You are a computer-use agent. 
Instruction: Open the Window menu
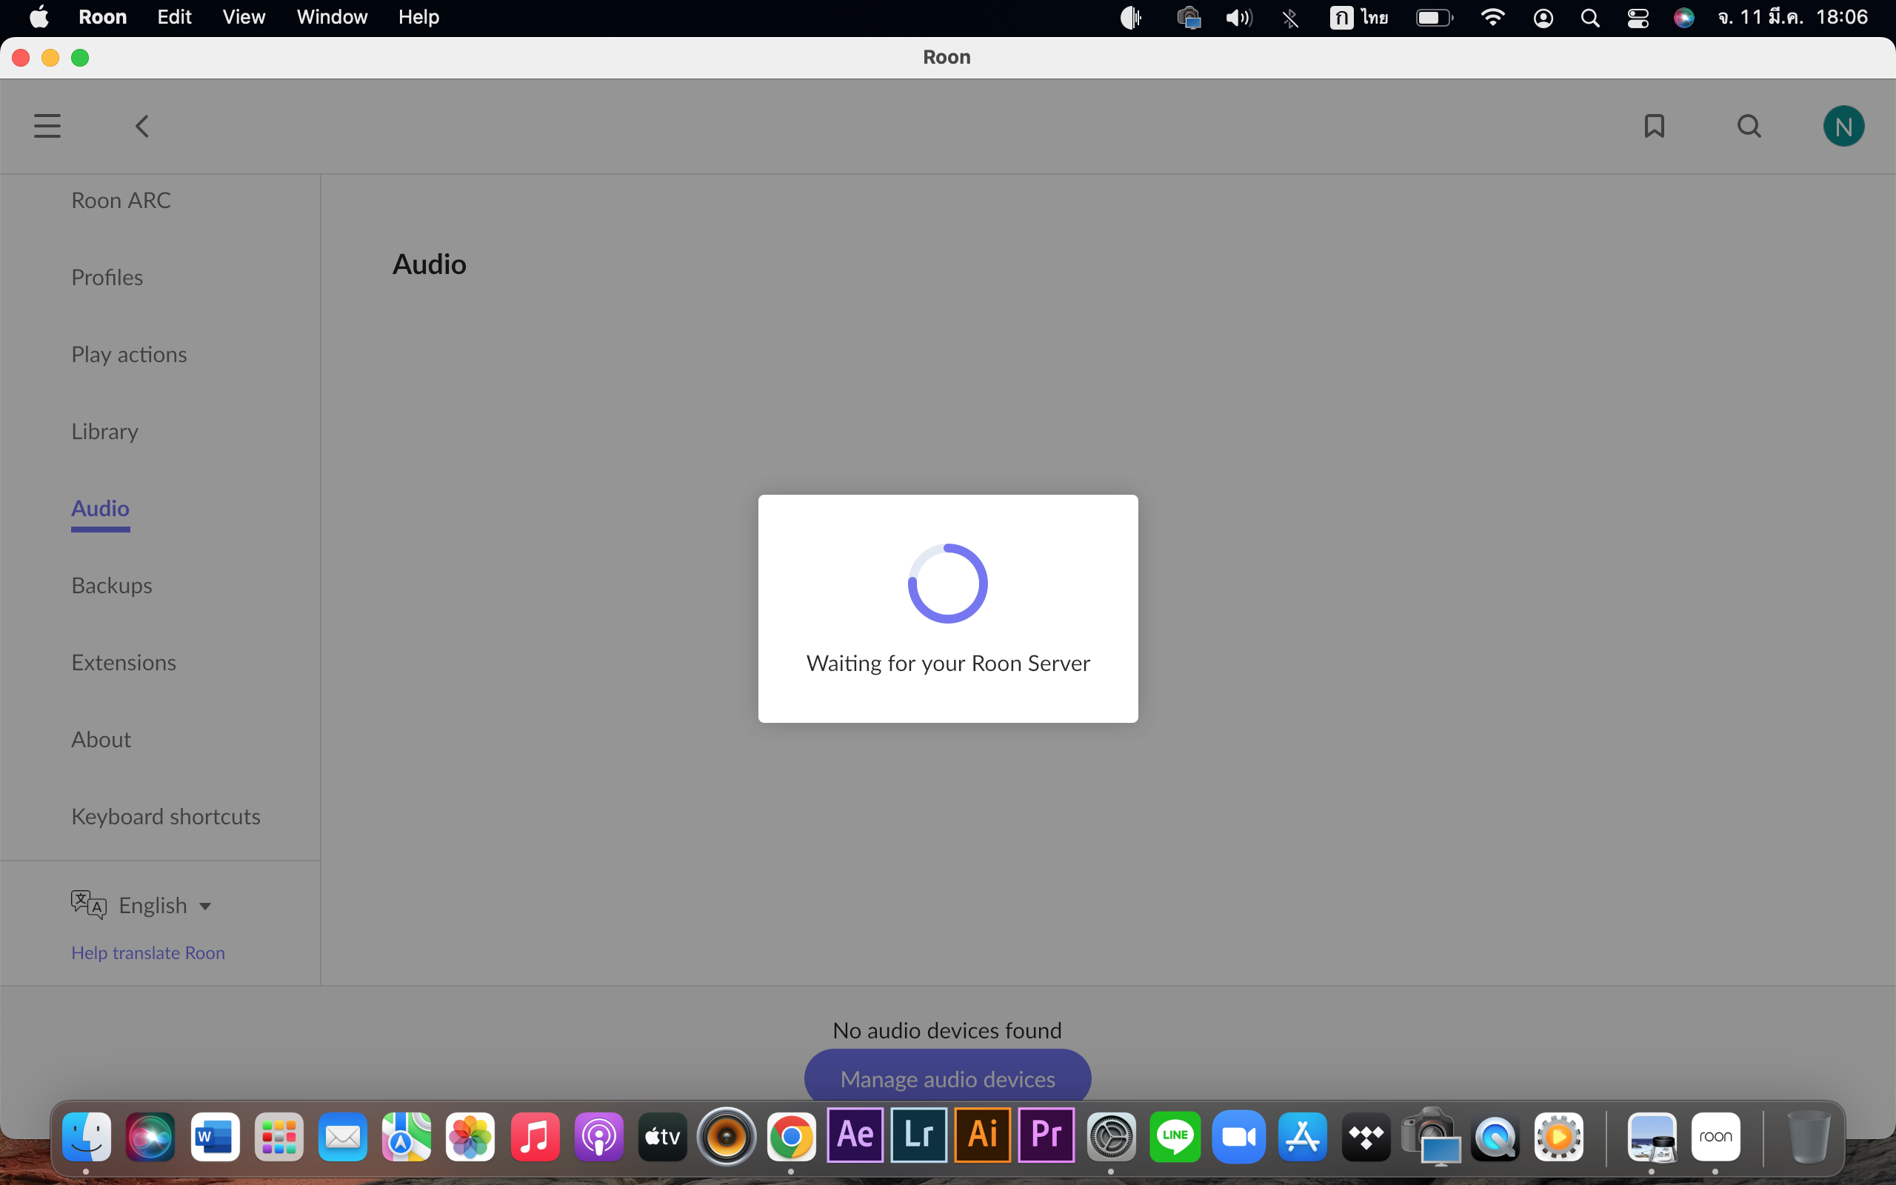click(x=331, y=17)
